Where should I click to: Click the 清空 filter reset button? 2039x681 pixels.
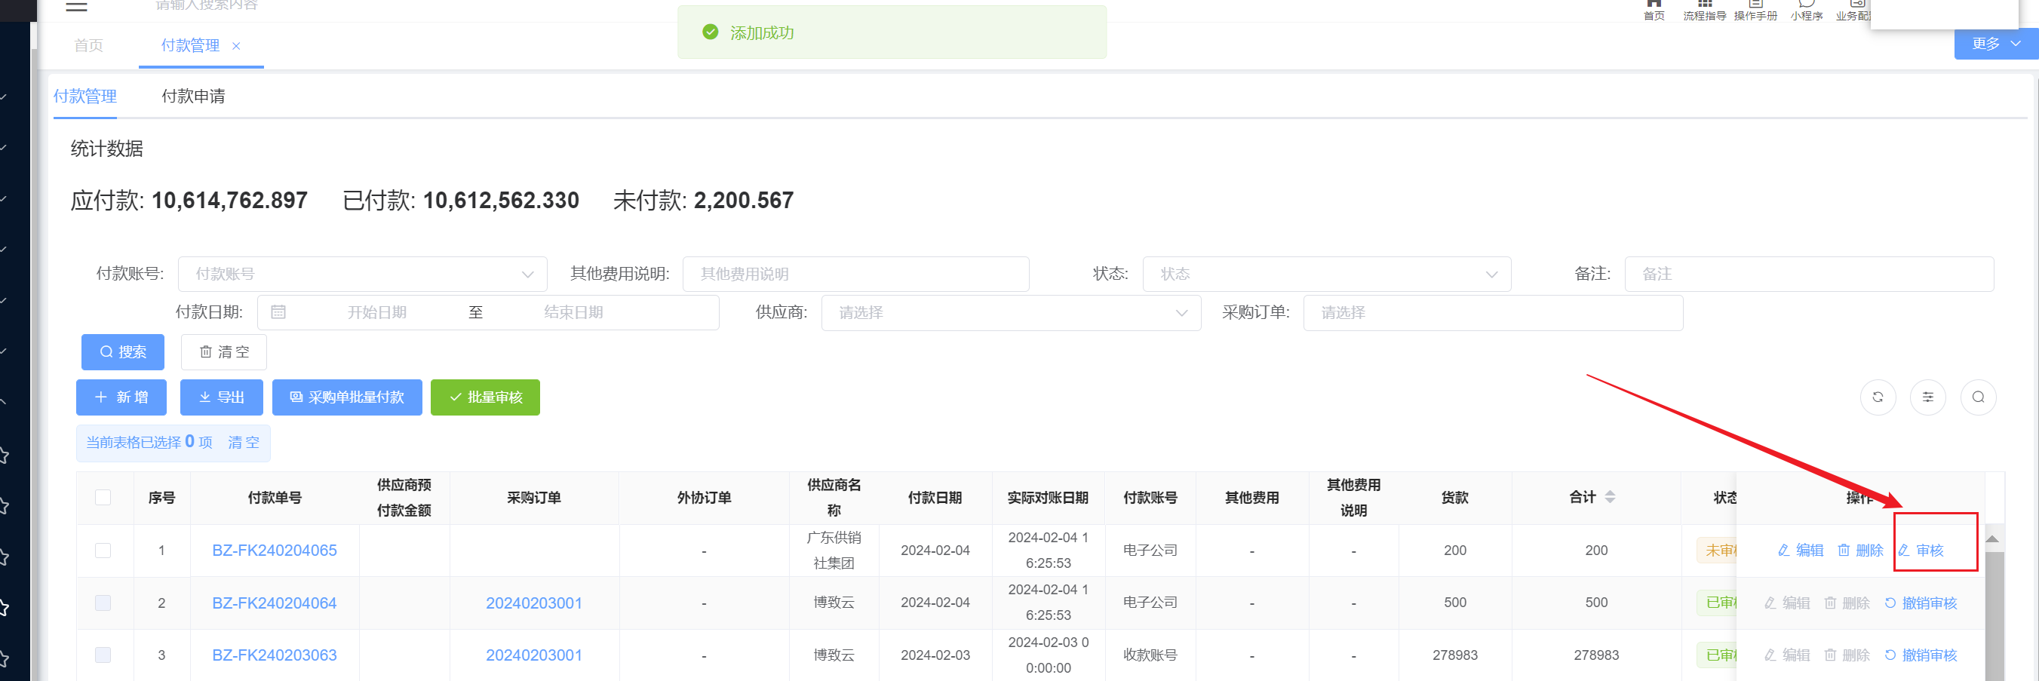point(224,352)
